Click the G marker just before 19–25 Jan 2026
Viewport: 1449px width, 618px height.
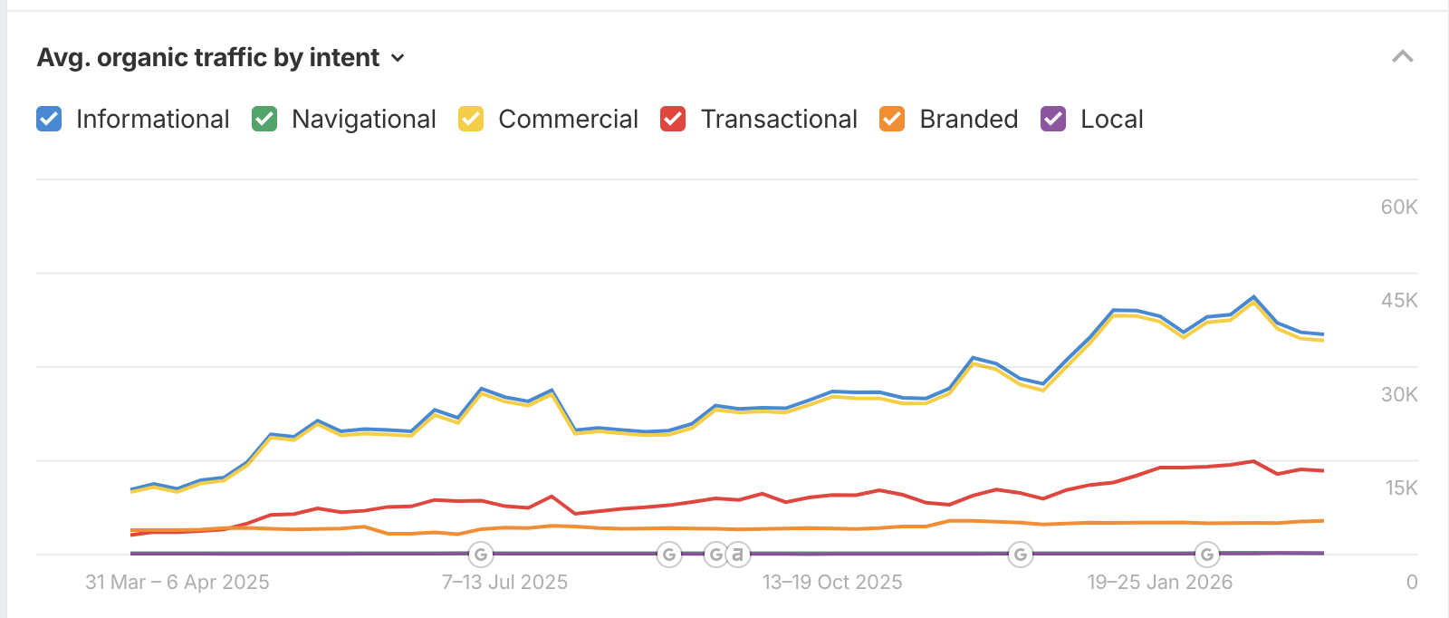tap(1019, 554)
